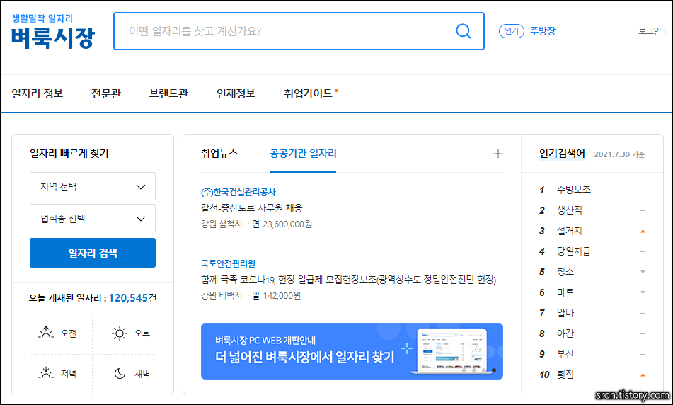Click the down arrow beside 청소
The height and width of the screenshot is (405, 673).
643,272
